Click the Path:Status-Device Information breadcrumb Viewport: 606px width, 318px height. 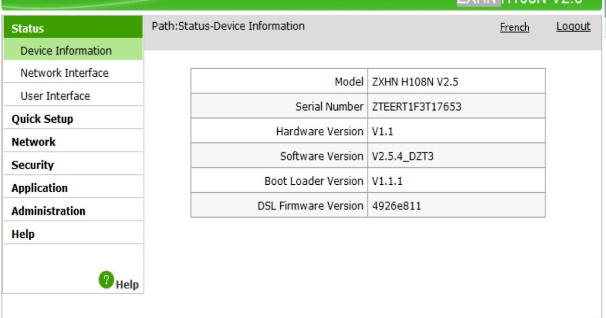click(228, 26)
